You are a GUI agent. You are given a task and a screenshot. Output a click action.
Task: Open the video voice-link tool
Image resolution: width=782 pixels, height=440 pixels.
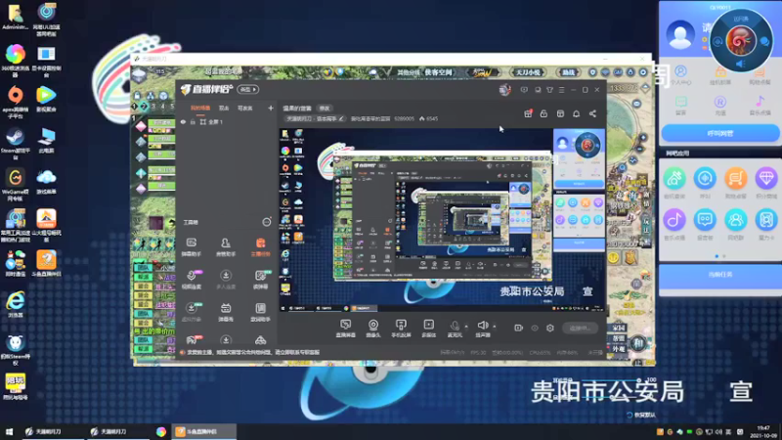point(192,280)
